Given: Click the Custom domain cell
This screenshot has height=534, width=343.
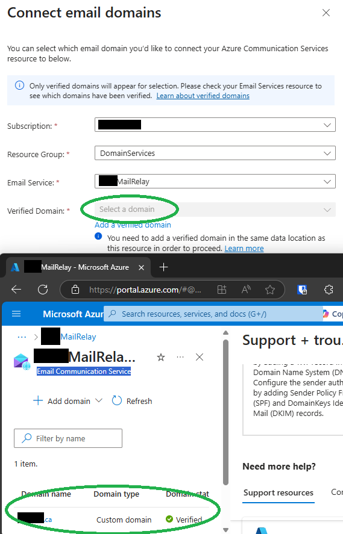Looking at the screenshot, I should (124, 520).
